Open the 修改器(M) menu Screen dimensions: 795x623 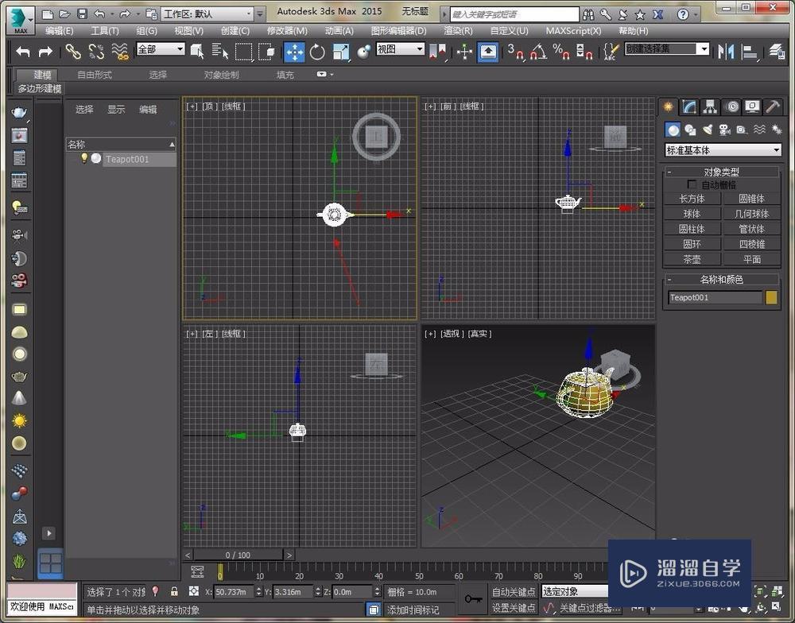pos(286,31)
